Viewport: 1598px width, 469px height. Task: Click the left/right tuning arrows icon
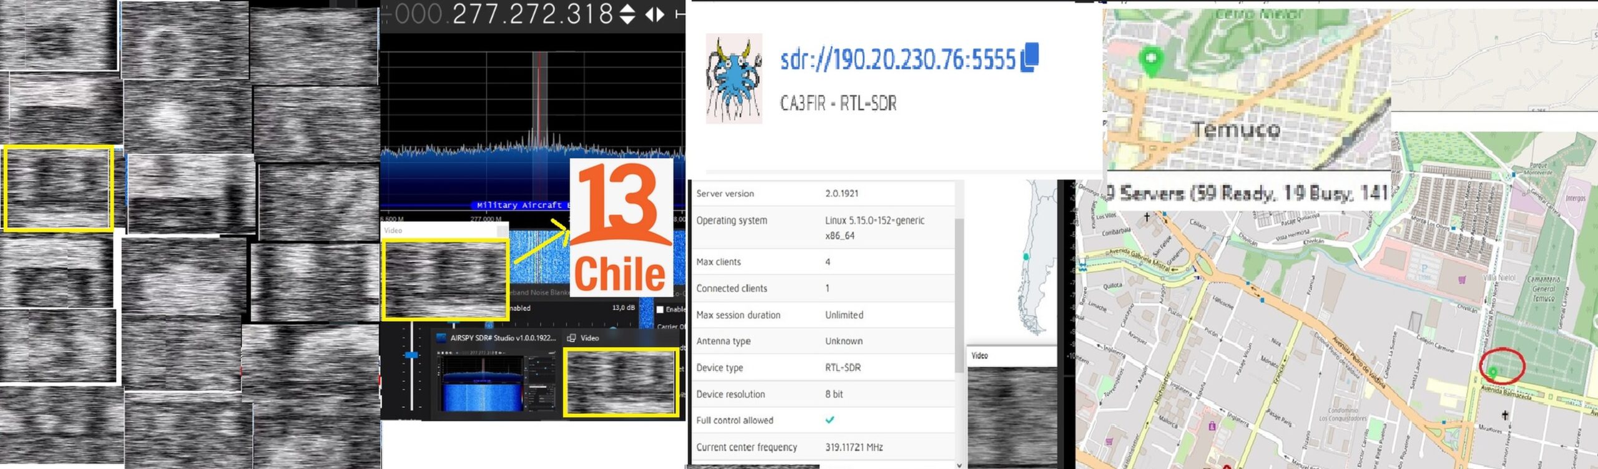(655, 14)
